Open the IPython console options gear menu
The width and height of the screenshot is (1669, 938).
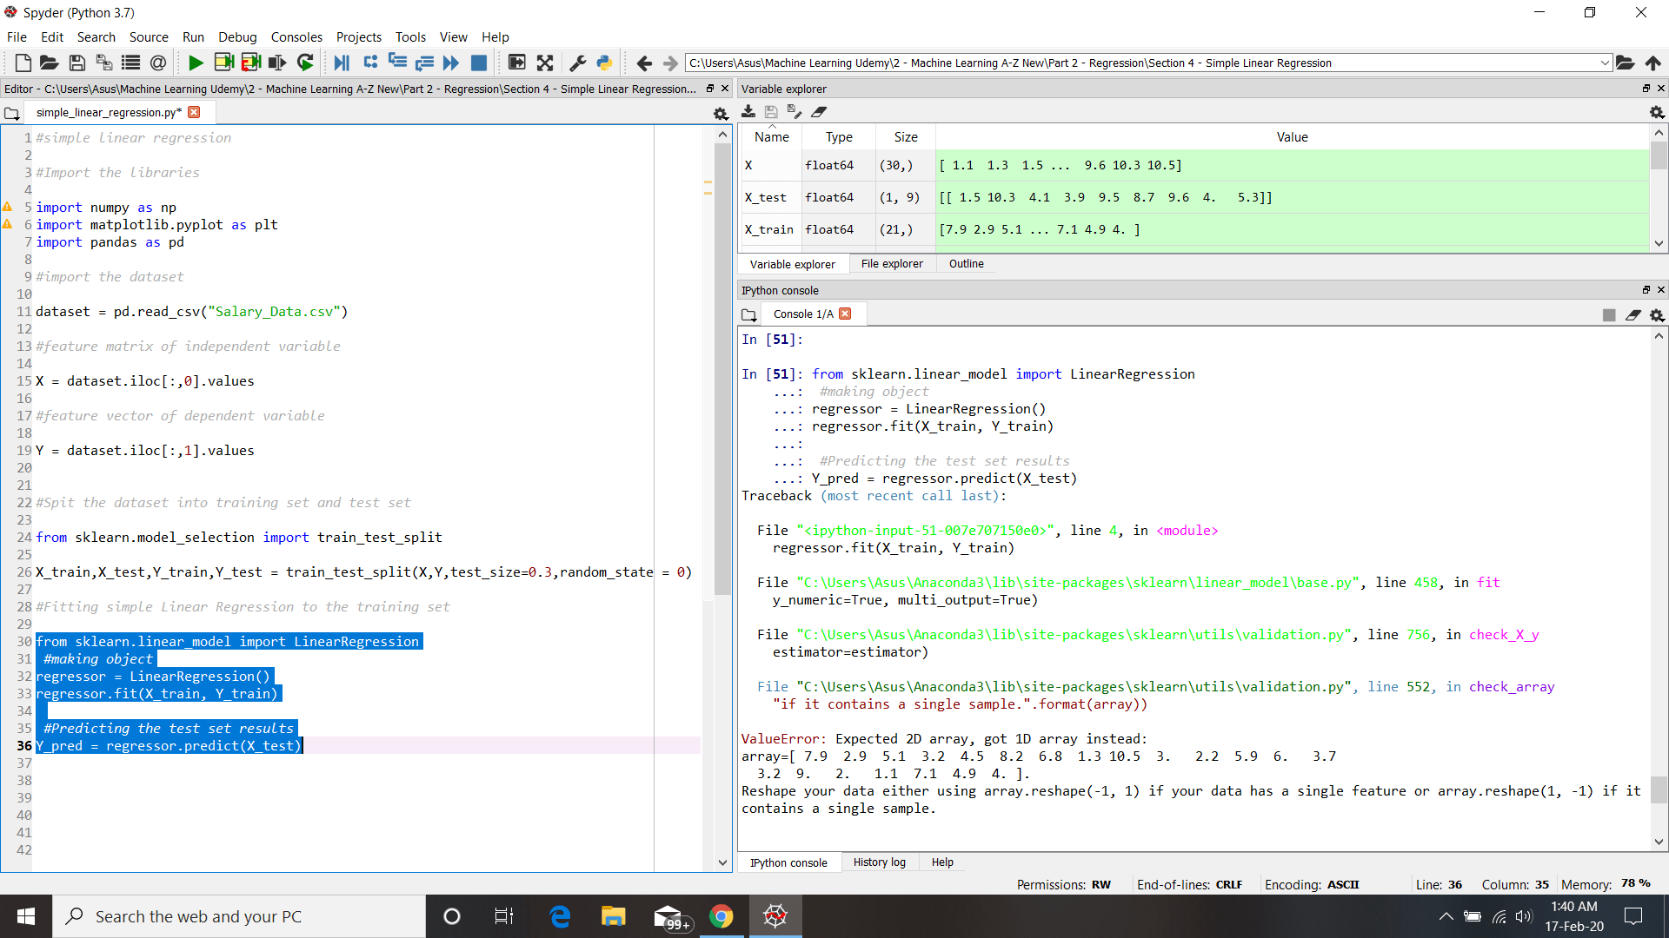click(1657, 315)
